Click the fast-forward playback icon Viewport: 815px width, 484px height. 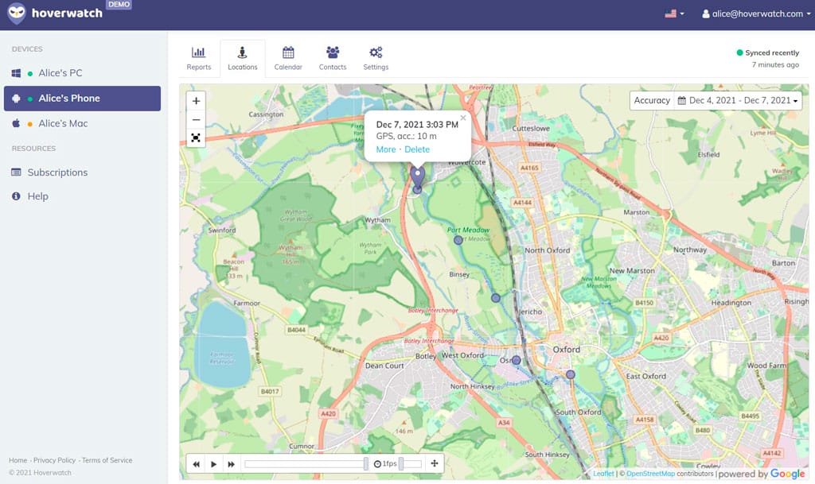pos(231,464)
